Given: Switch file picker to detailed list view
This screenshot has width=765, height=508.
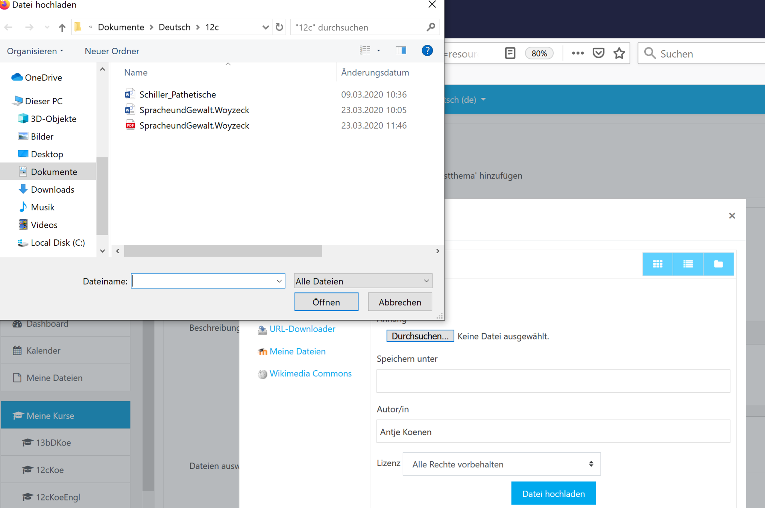Looking at the screenshot, I should [688, 264].
